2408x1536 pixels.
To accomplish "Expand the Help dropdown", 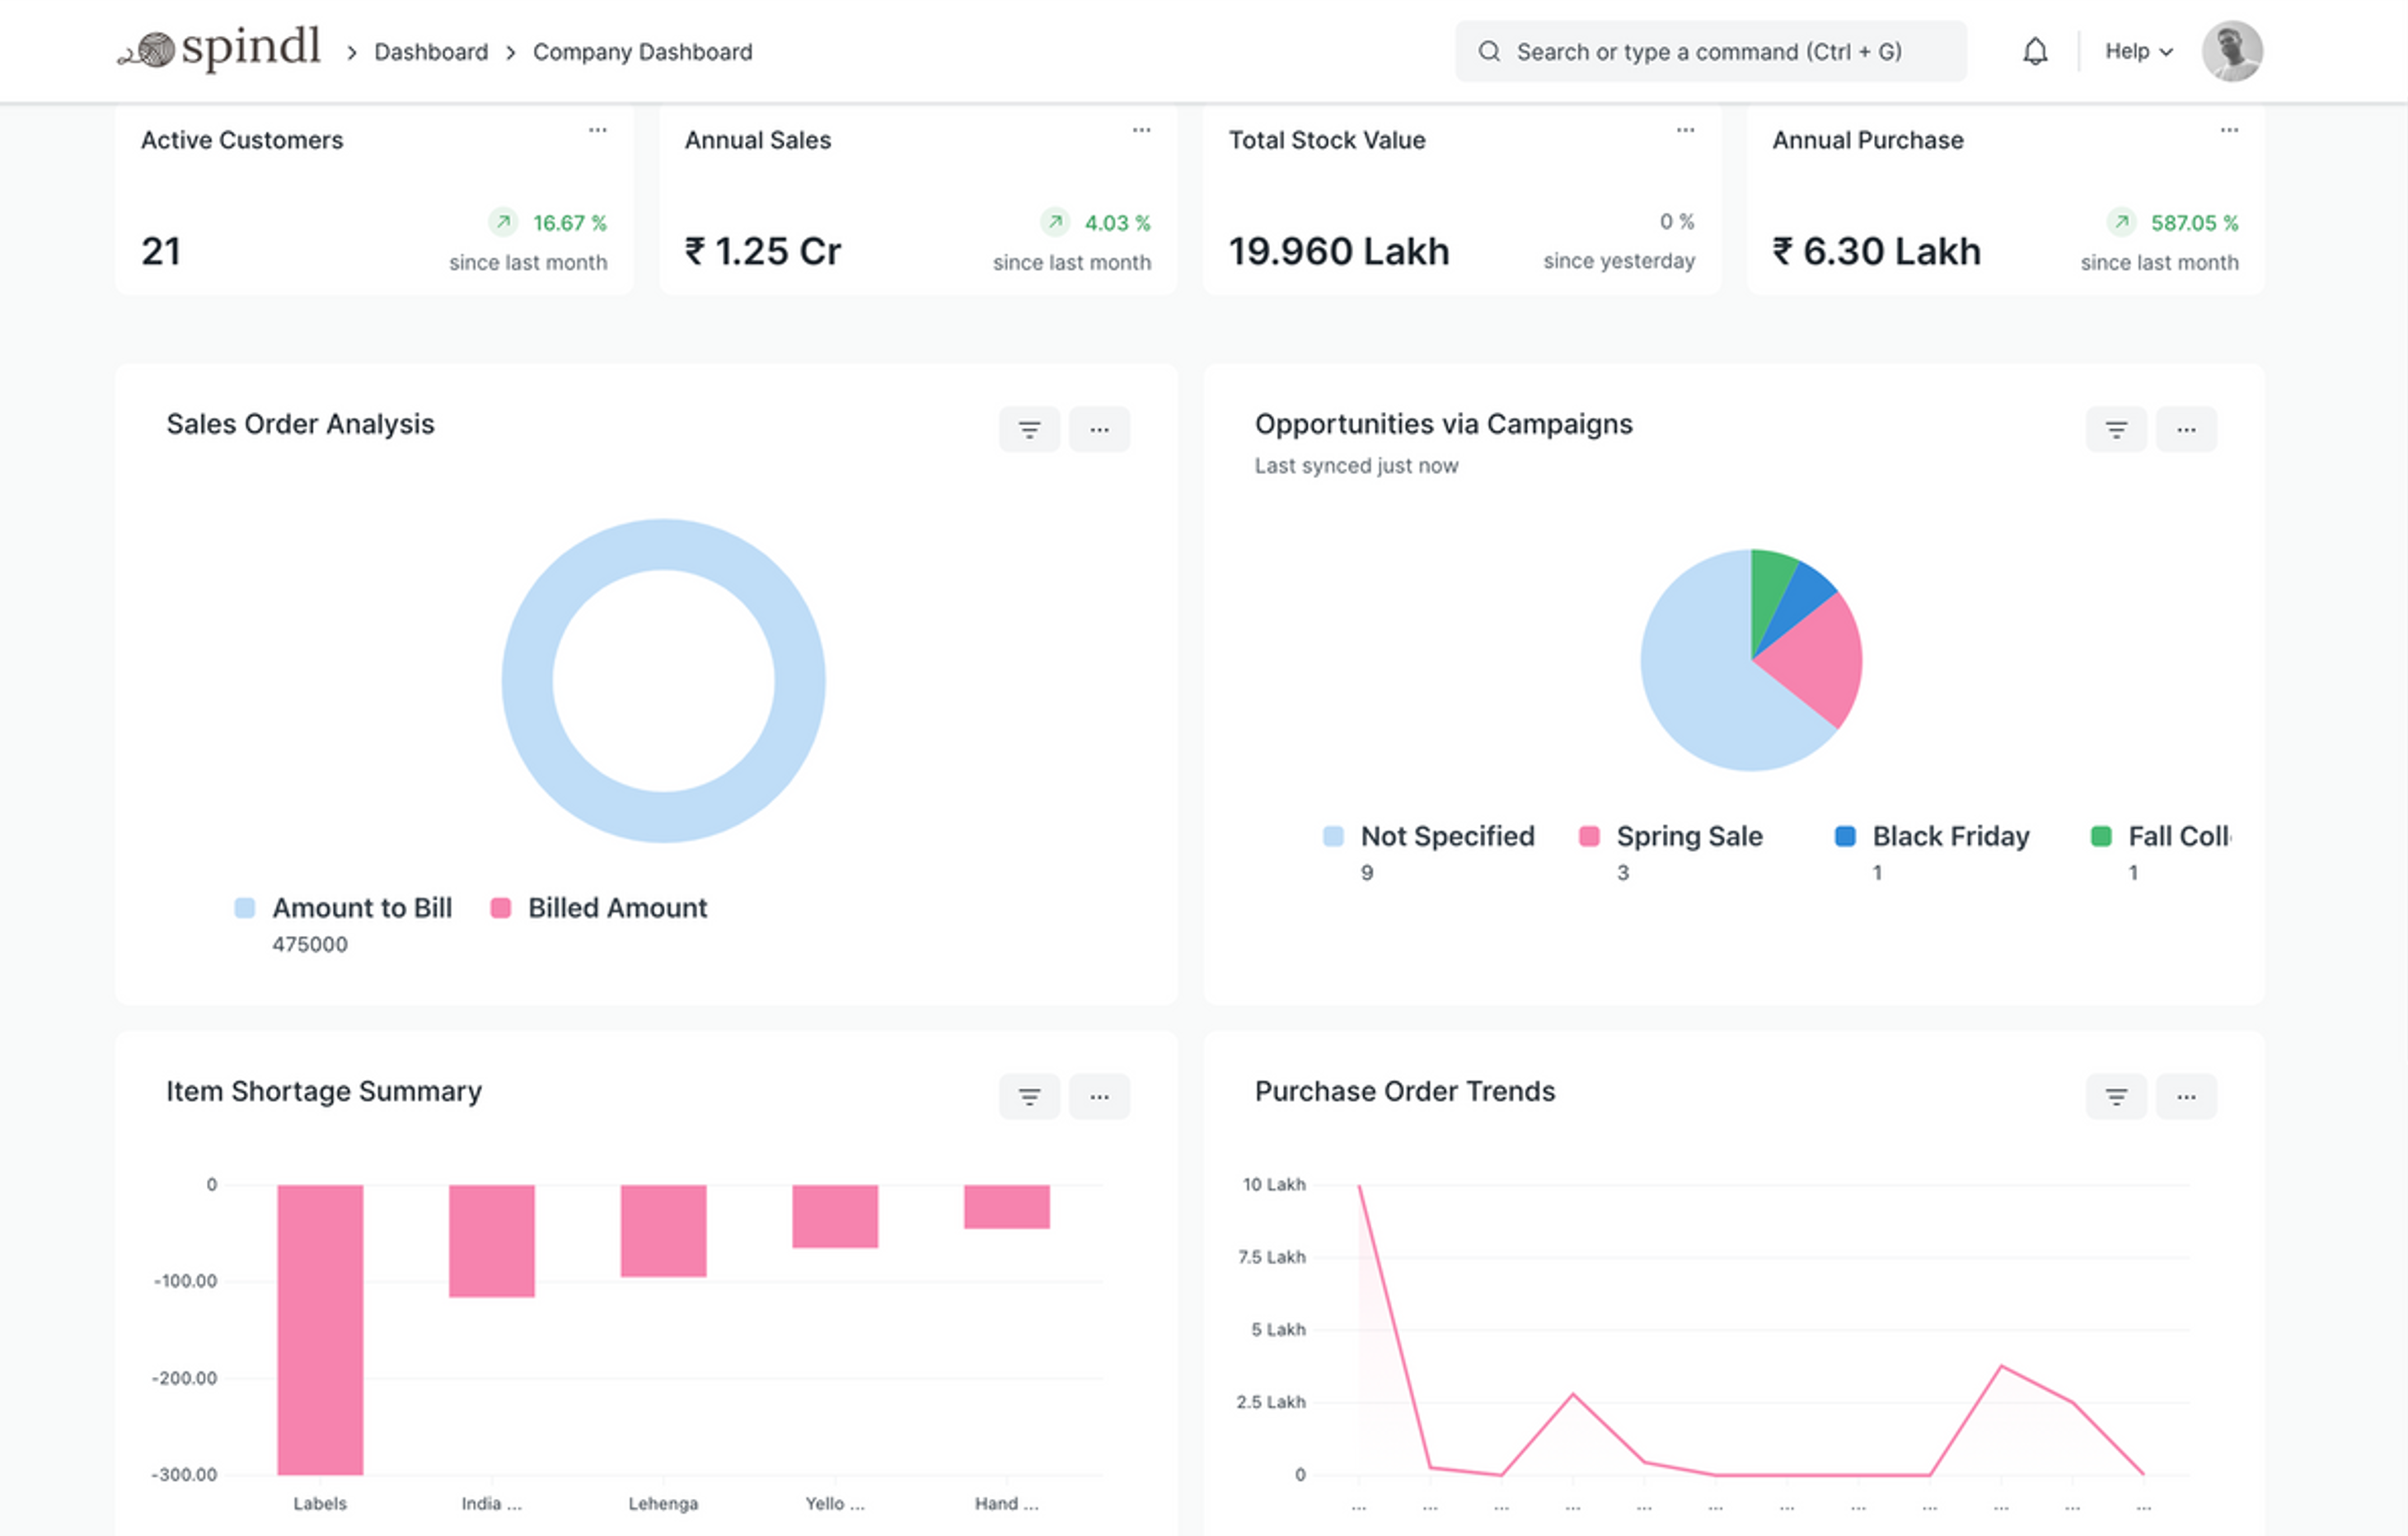I will point(2138,51).
